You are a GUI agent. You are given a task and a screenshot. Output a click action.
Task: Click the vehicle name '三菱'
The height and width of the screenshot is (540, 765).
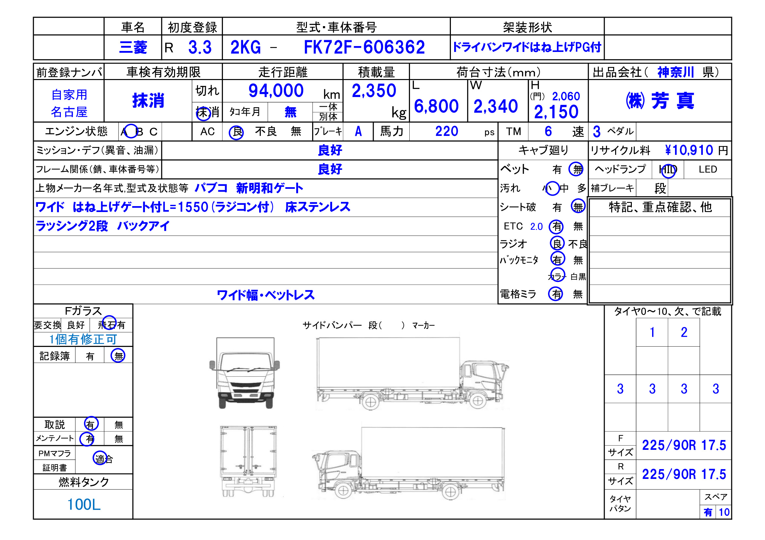tap(133, 47)
